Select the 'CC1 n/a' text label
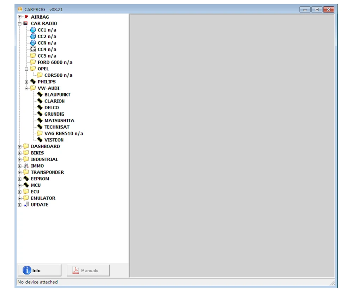Viewport: 353px width, 291px height. (47, 30)
